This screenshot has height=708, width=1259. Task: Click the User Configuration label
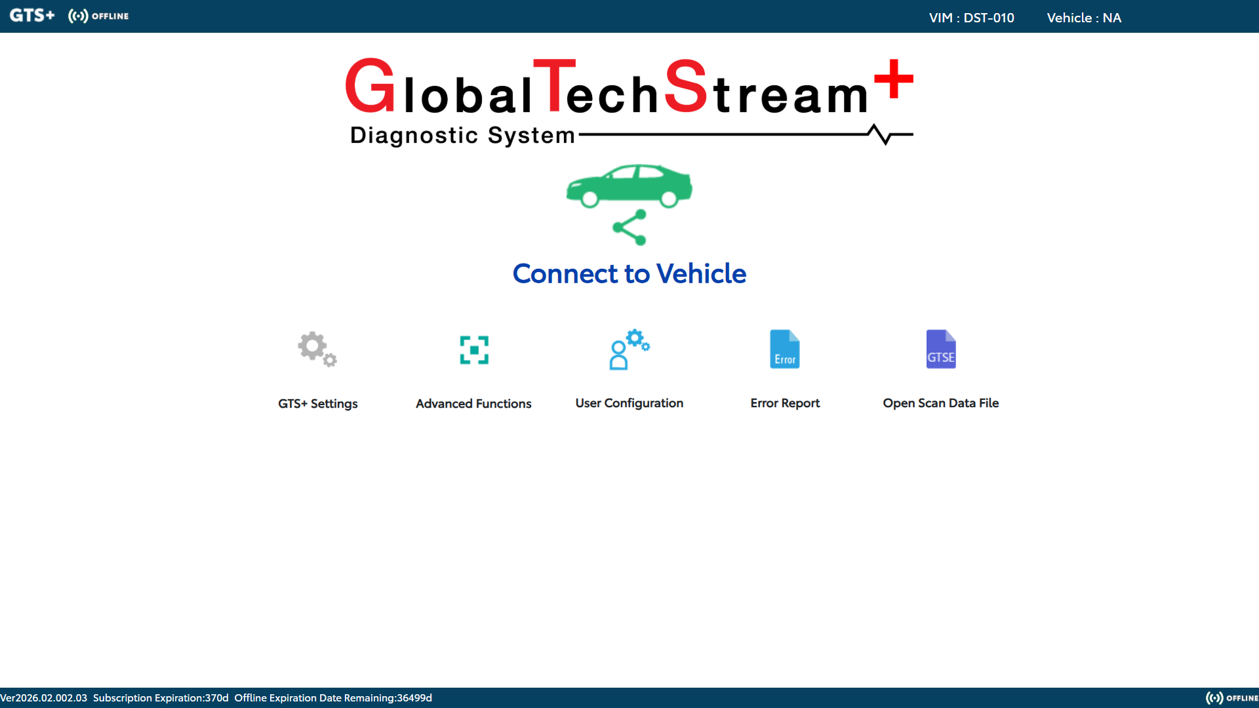tap(629, 403)
